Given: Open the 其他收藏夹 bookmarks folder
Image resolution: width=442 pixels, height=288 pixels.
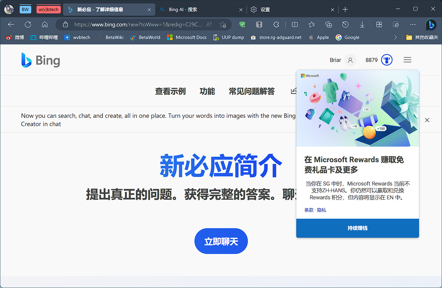Looking at the screenshot, I should 422,37.
